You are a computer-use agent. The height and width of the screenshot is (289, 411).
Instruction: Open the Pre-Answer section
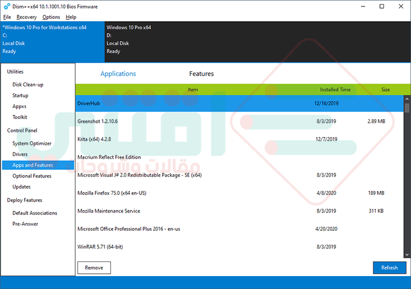(x=25, y=224)
